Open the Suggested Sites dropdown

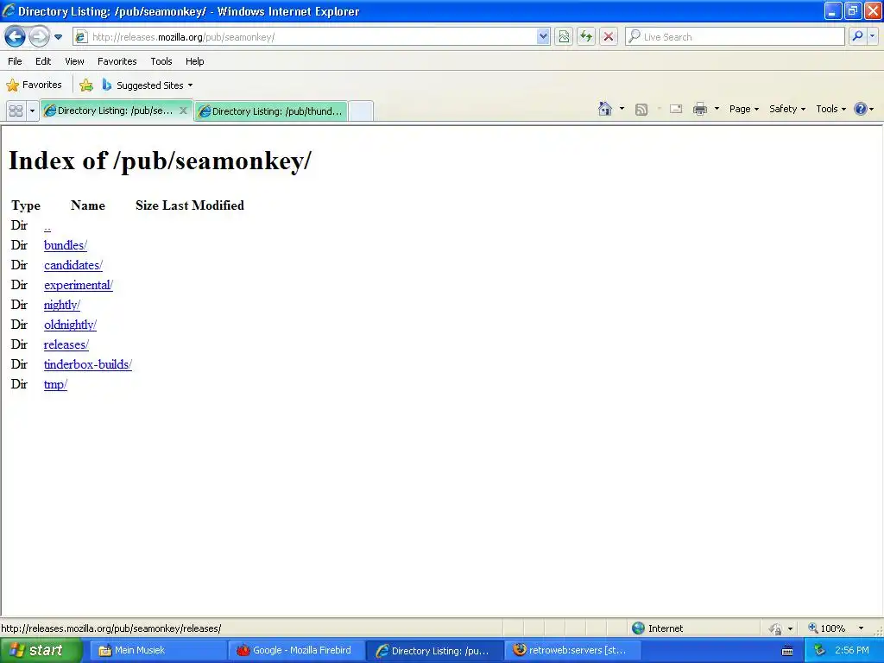148,85
